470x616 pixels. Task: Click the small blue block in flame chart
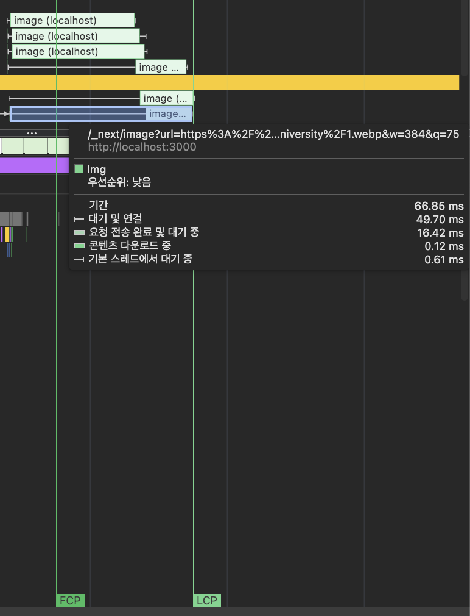click(9, 249)
